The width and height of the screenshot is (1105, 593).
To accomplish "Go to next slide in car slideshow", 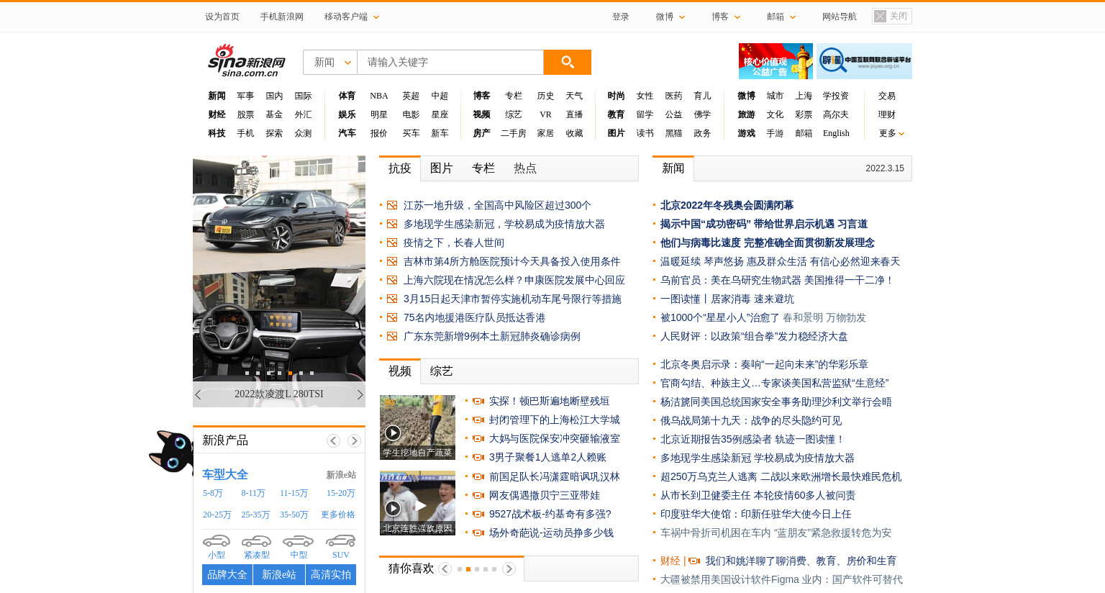I will tap(360, 394).
